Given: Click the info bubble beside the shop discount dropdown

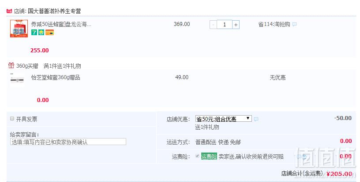Looking at the screenshot, I should (256, 119).
